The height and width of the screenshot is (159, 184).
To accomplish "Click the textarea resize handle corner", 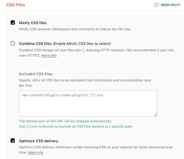I will tap(155, 115).
